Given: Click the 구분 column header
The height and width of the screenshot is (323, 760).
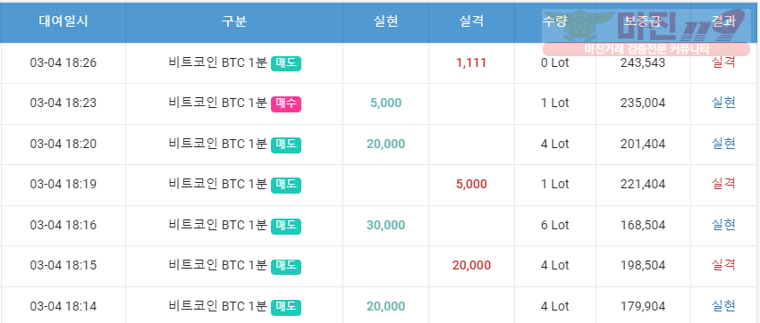Looking at the screenshot, I should [x=234, y=21].
